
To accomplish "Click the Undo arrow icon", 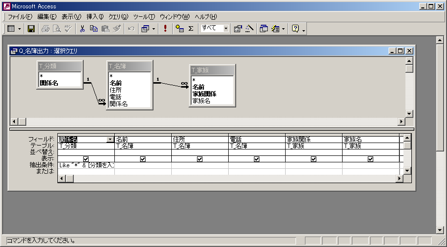I will pyautogui.click(x=131, y=29).
